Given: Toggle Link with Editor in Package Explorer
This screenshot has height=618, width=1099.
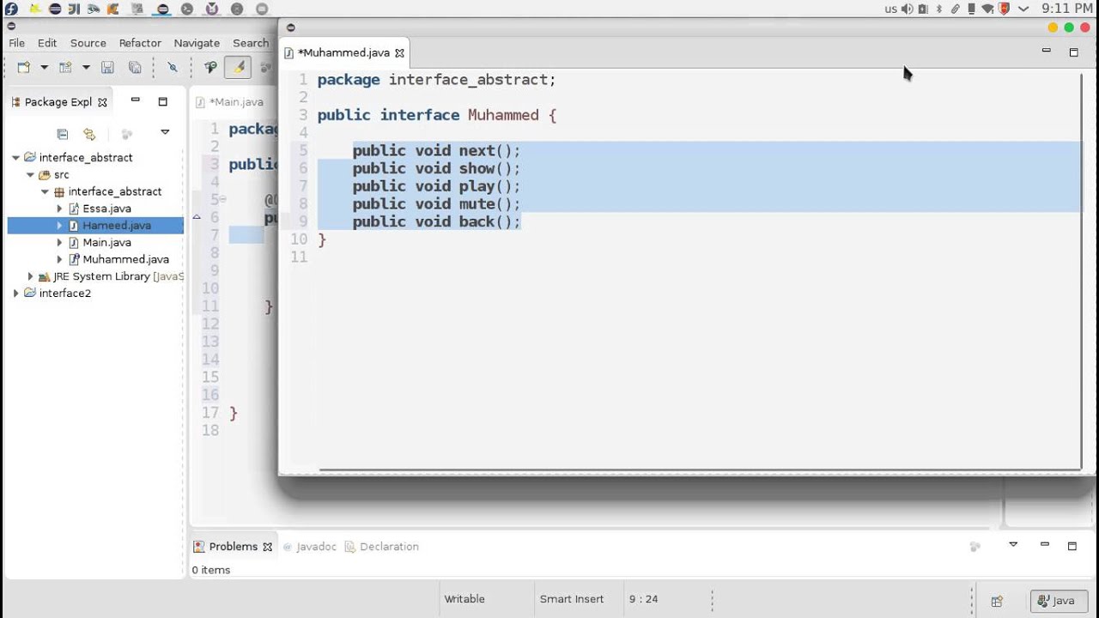Looking at the screenshot, I should tap(88, 134).
